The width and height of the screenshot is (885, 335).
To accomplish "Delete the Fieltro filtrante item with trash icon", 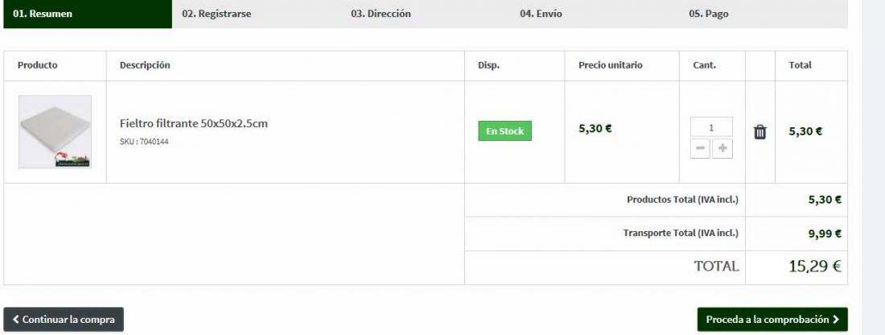I will point(759,132).
